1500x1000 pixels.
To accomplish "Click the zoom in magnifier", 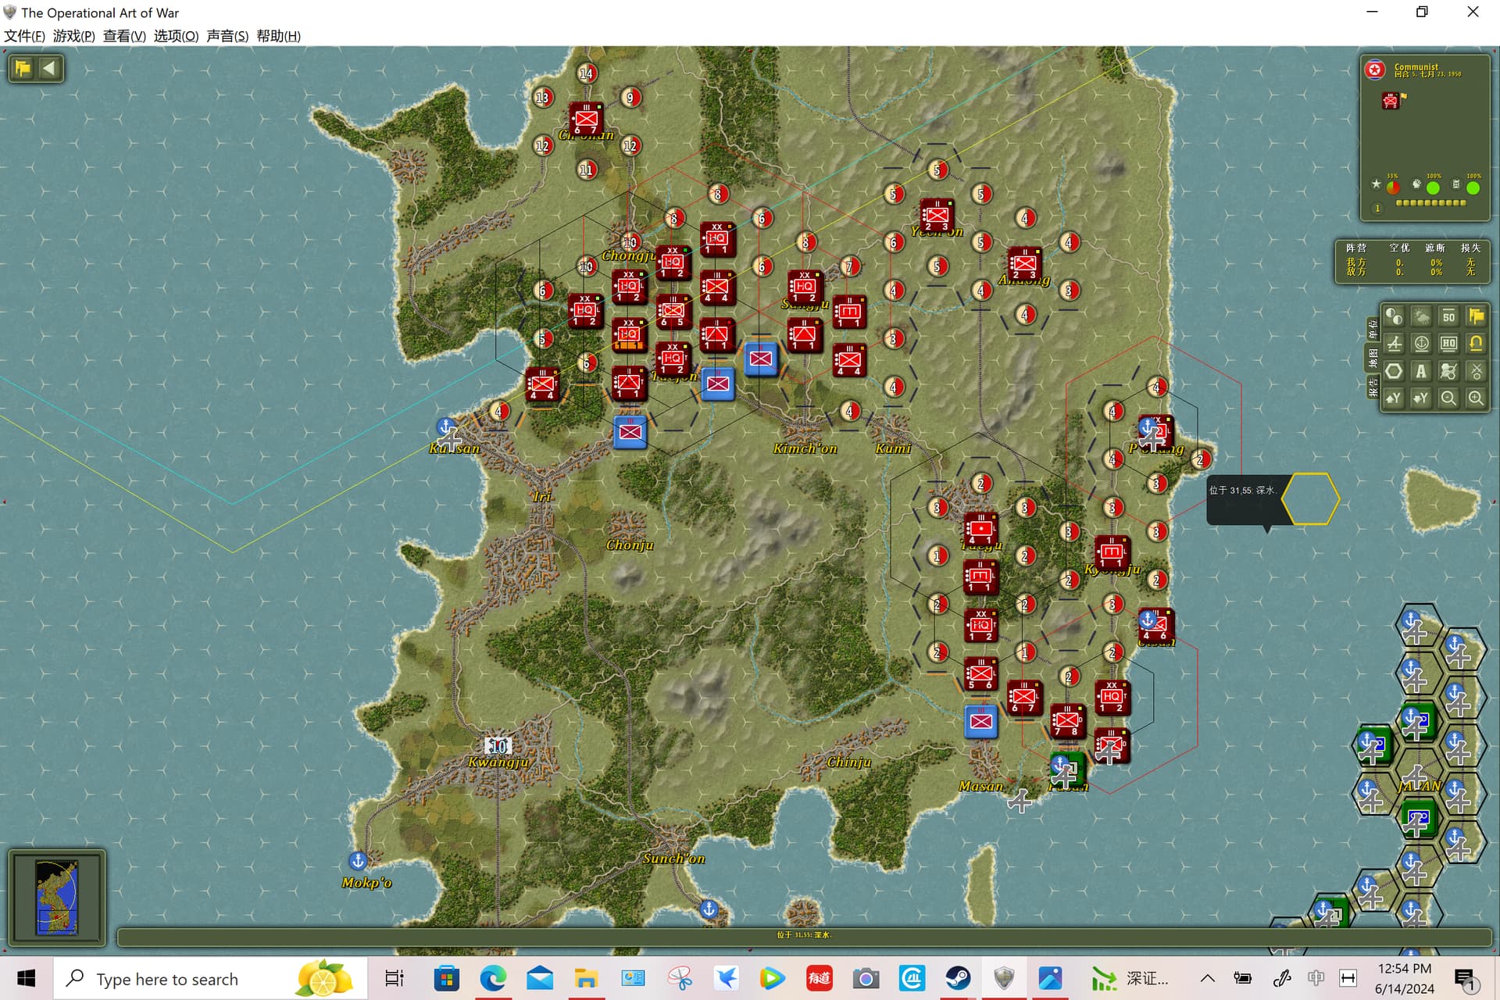I will 1476,398.
